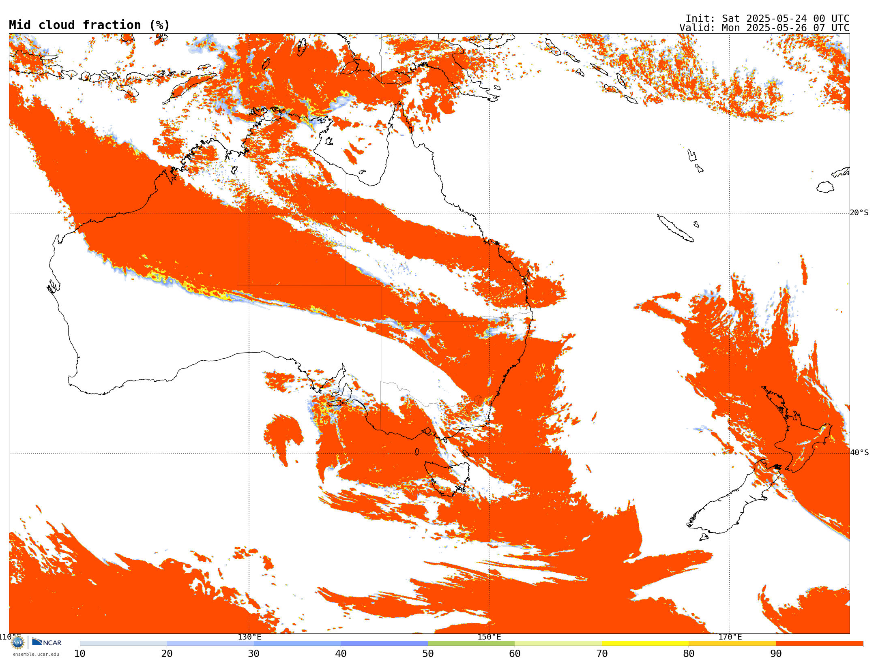Click the periwinkle 40-50 colorbar segment
Image resolution: width=876 pixels, height=659 pixels.
(384, 644)
